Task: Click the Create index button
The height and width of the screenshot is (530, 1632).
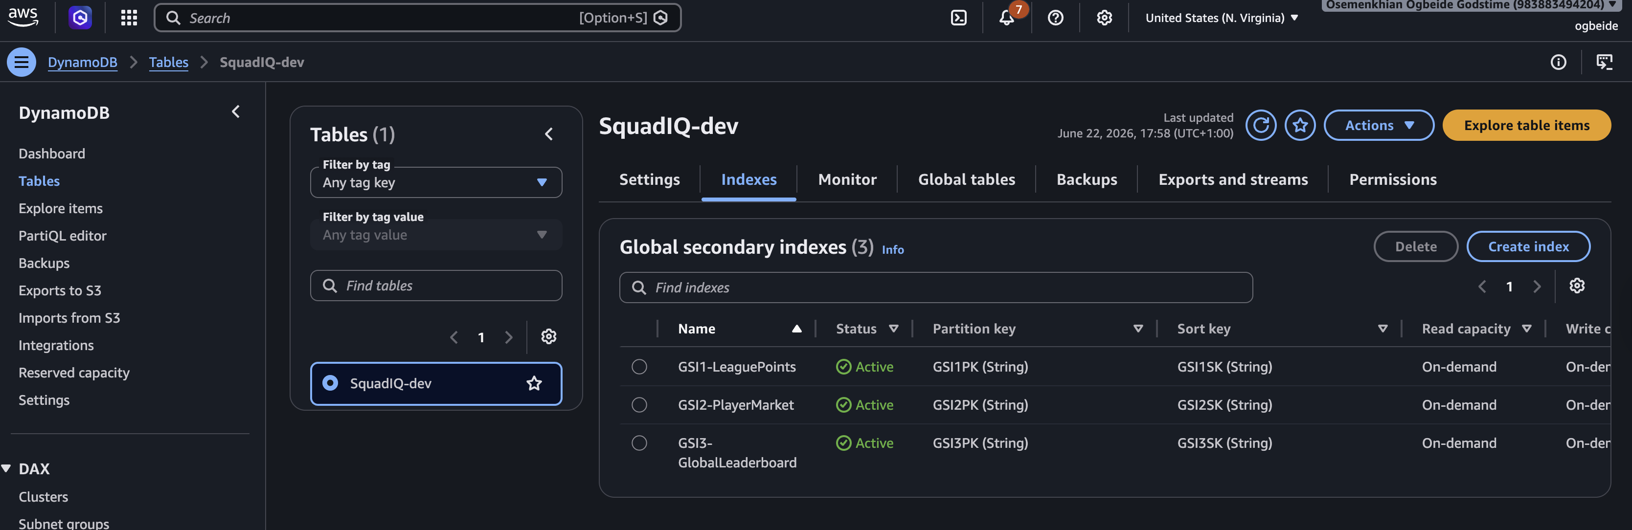Action: (x=1528, y=246)
